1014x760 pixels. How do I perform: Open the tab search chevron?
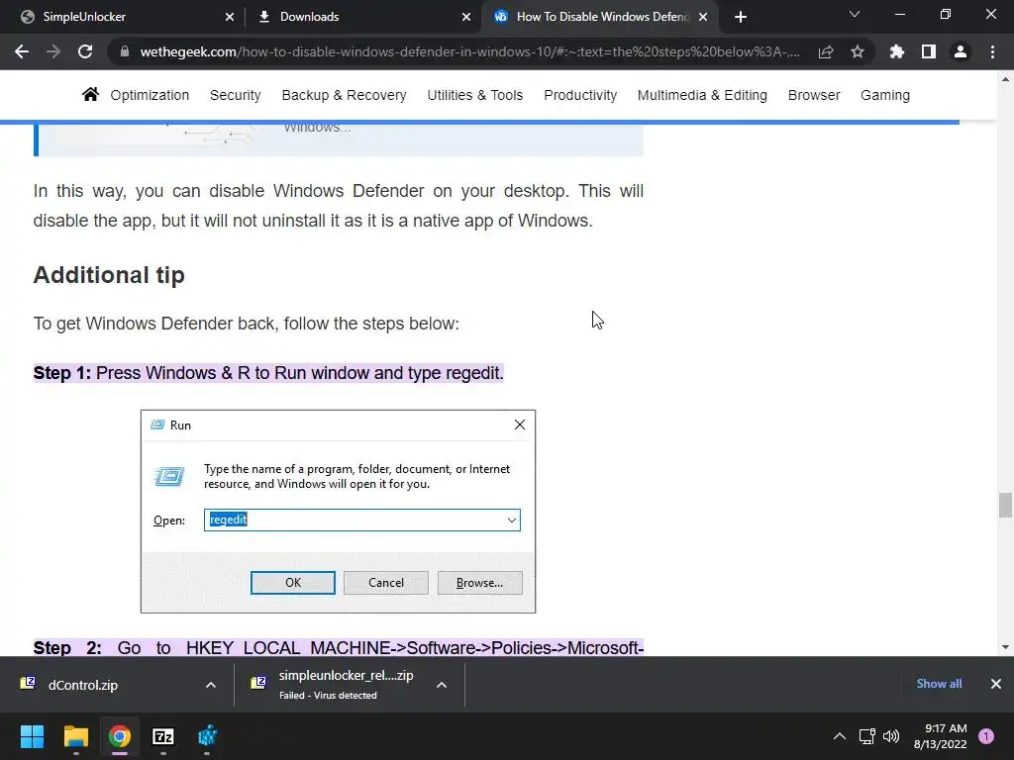pyautogui.click(x=855, y=14)
